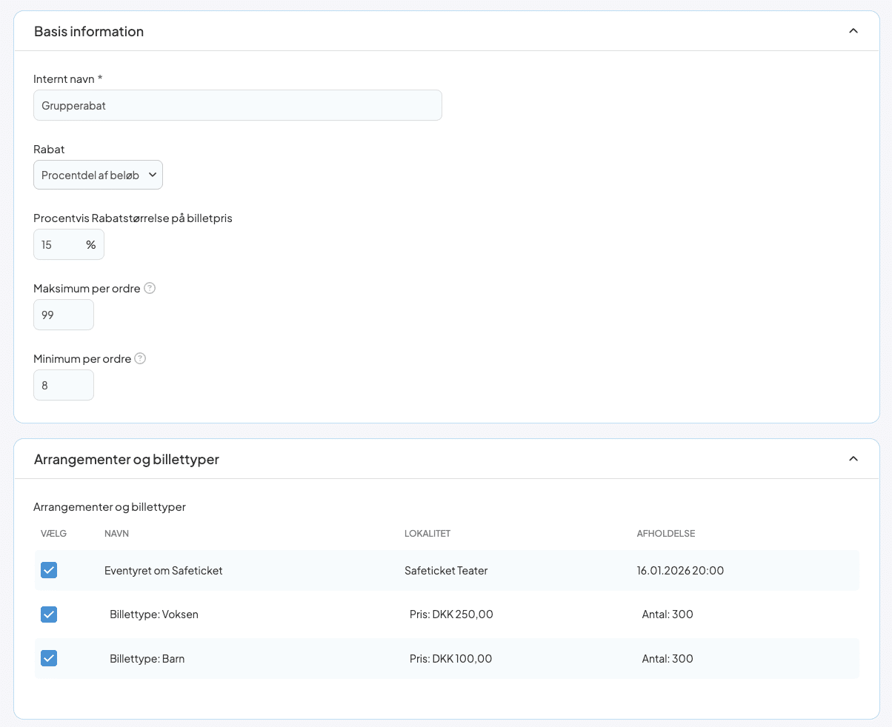Select the Maksimum per ordre input field
Screen dimensions: 892x727
(63, 315)
